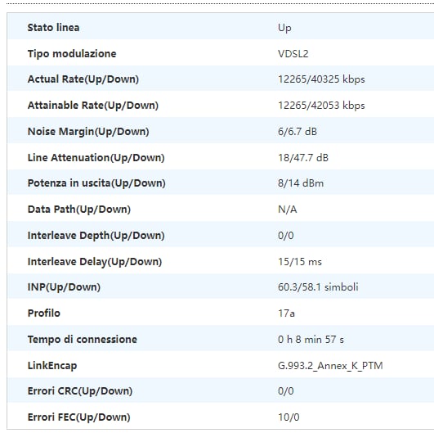Screen dimensions: 434x442
Task: Click the 18/47.7 dB attenuation value
Action: pyautogui.click(x=303, y=158)
